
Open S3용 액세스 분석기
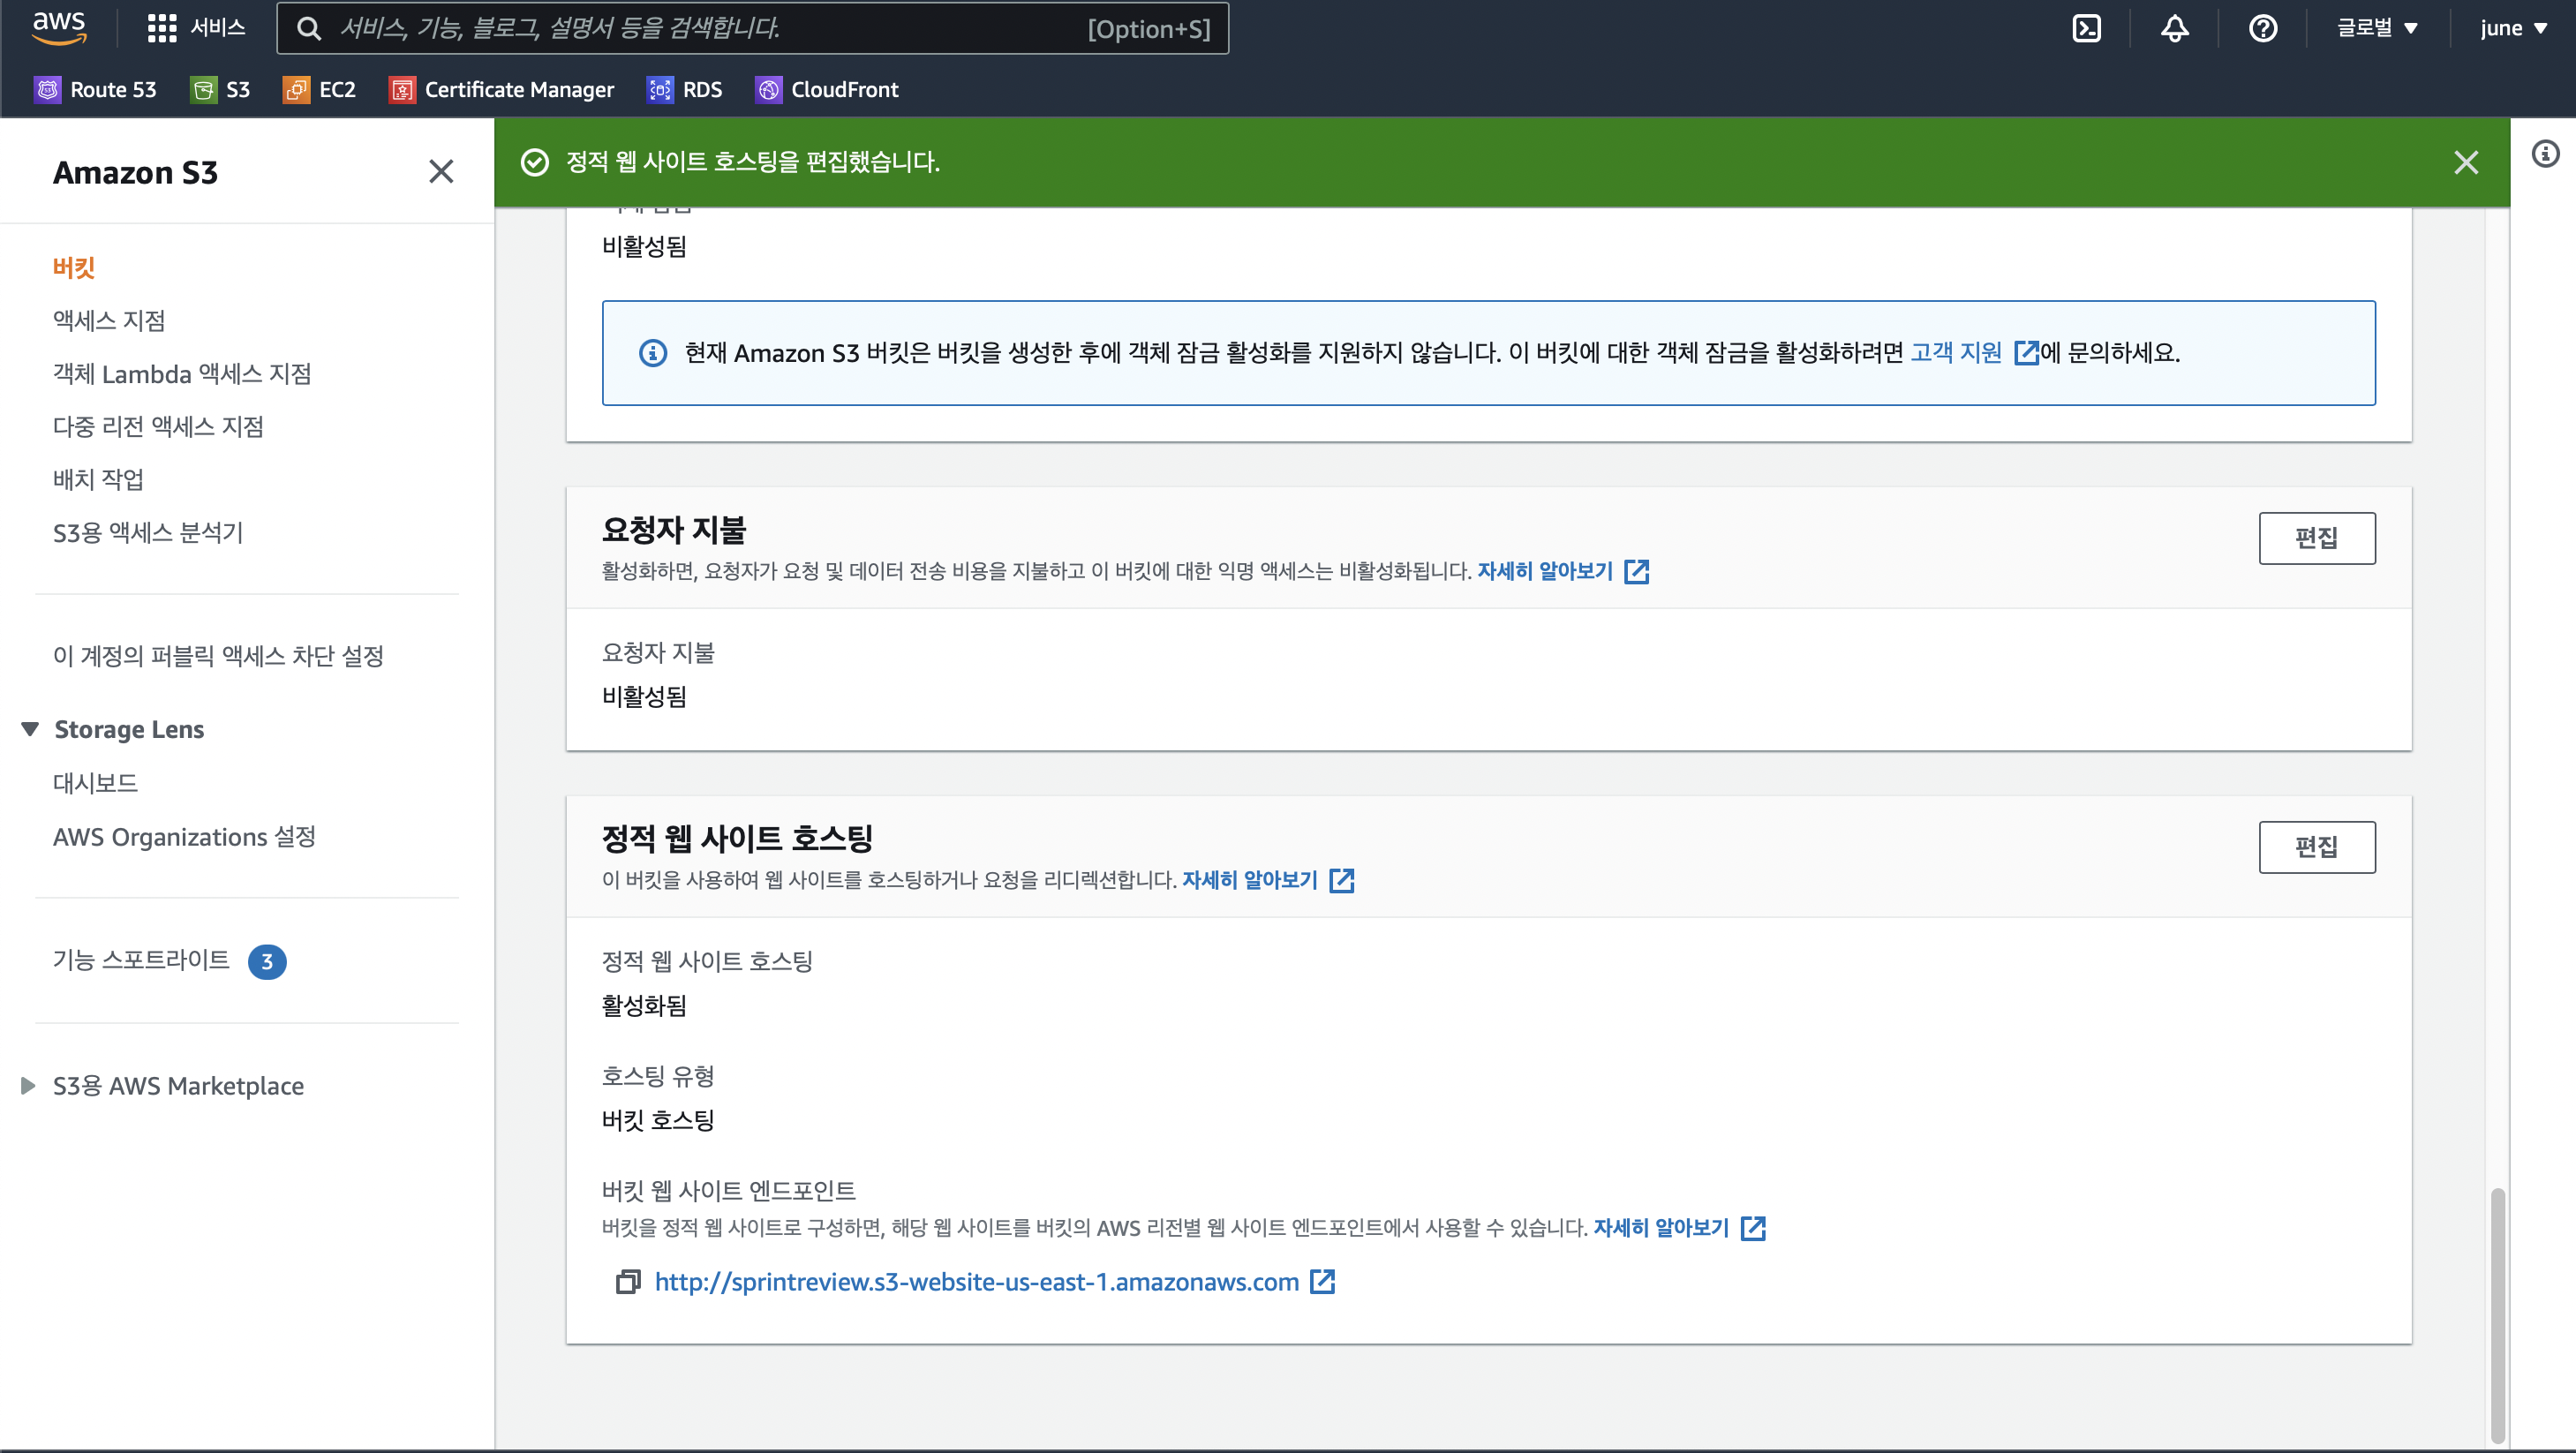pyautogui.click(x=148, y=533)
